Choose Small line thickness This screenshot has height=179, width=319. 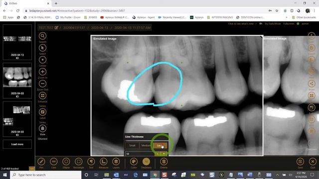(132, 145)
